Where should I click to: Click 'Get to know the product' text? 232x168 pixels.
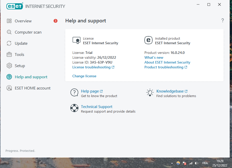(99, 96)
